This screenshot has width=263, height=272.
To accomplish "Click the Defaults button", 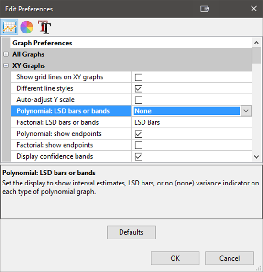I will click(x=131, y=232).
